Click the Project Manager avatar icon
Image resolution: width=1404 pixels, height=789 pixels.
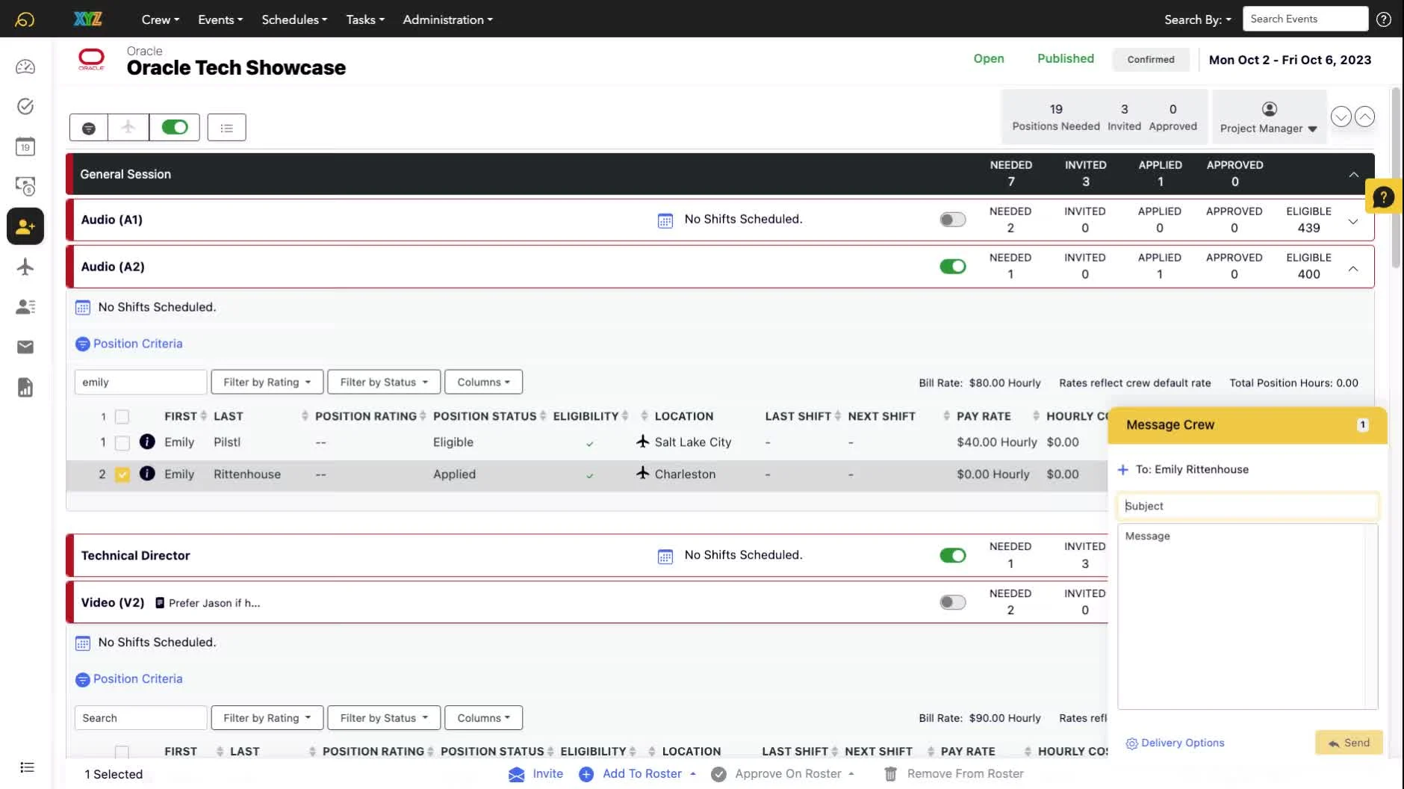[1270, 109]
